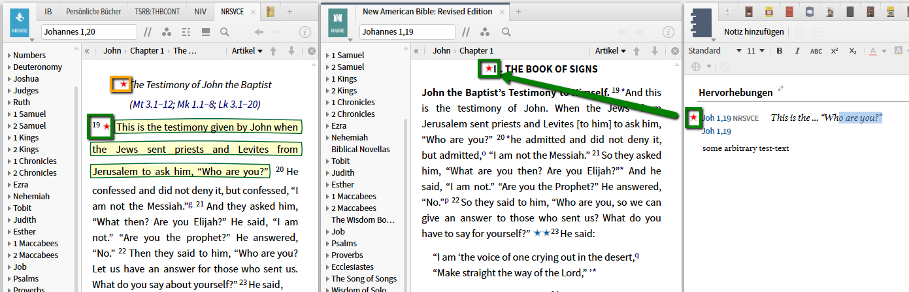Expand Numbers in the NRSVCE contents
This screenshot has height=292, width=909.
pyautogui.click(x=9, y=56)
